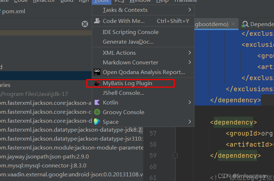Expand the Tasks & Contexts submenu arrow

(x=190, y=10)
